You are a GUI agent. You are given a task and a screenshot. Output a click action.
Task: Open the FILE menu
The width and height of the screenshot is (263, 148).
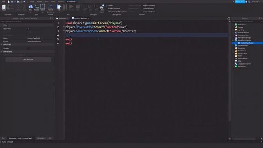[x=3, y=2]
